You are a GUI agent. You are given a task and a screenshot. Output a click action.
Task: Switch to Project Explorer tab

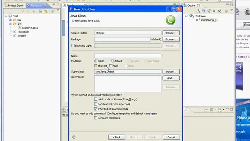click(x=14, y=5)
